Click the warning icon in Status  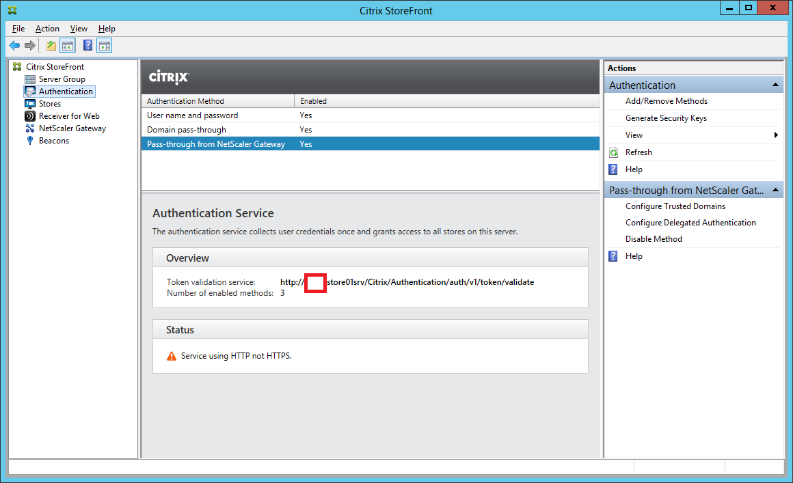pos(172,356)
